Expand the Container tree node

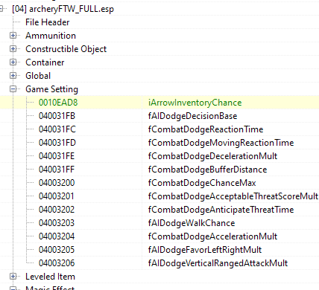pyautogui.click(x=13, y=62)
